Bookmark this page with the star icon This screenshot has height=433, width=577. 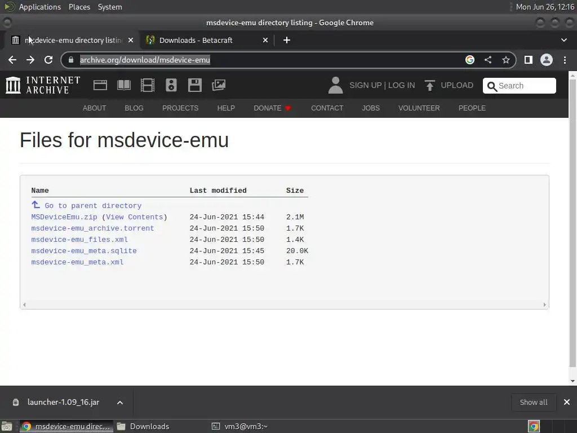[506, 60]
